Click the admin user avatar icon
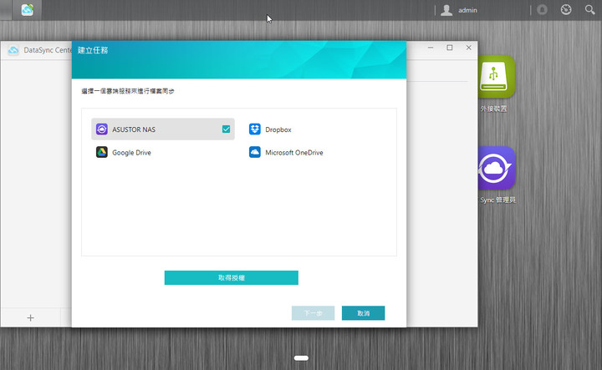The image size is (602, 370). (x=446, y=10)
